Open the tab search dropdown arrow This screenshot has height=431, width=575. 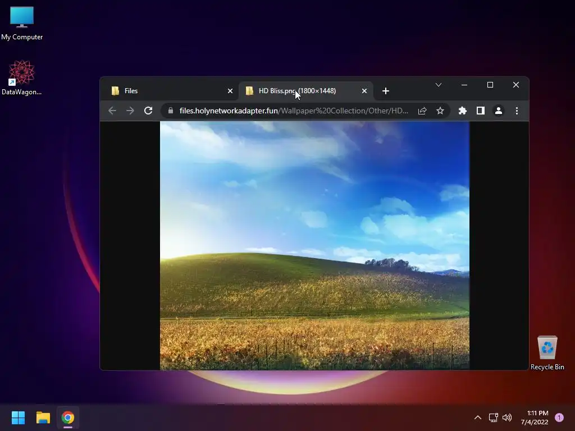pyautogui.click(x=438, y=85)
